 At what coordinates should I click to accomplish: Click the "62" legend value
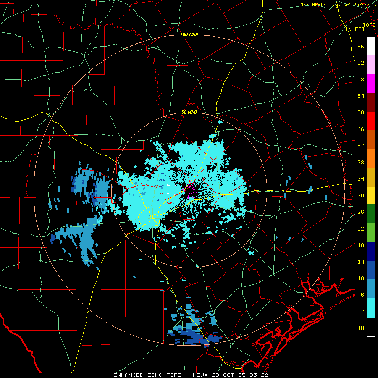pos(361,63)
